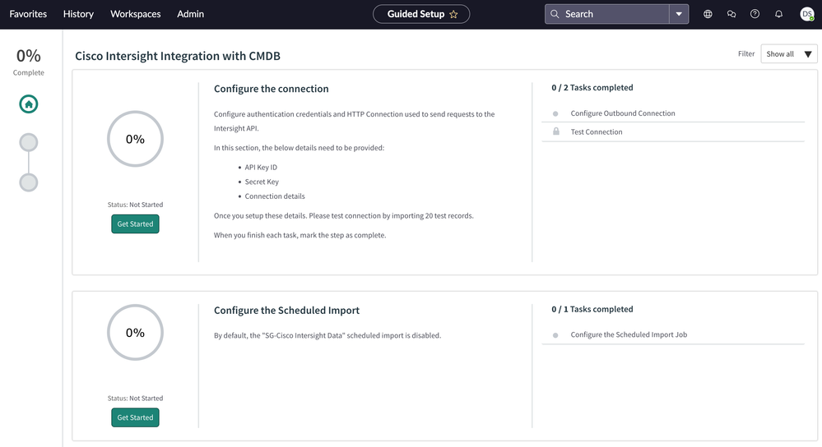Click the Secret Key bullet text
The image size is (822, 447).
pyautogui.click(x=262, y=182)
